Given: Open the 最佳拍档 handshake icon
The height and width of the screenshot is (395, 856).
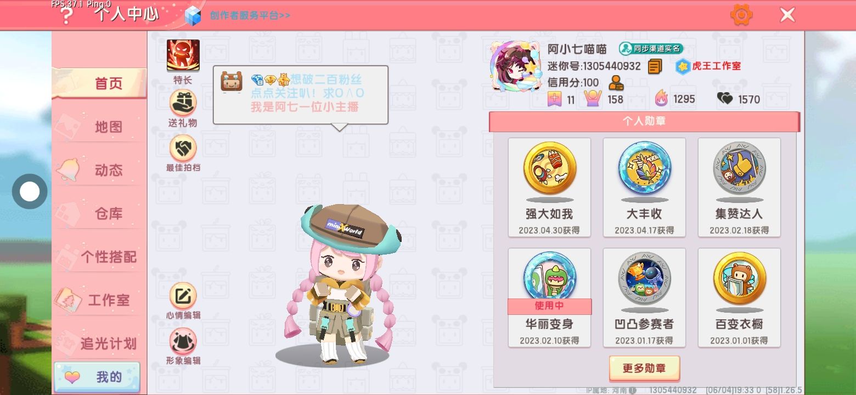Looking at the screenshot, I should coord(183,148).
